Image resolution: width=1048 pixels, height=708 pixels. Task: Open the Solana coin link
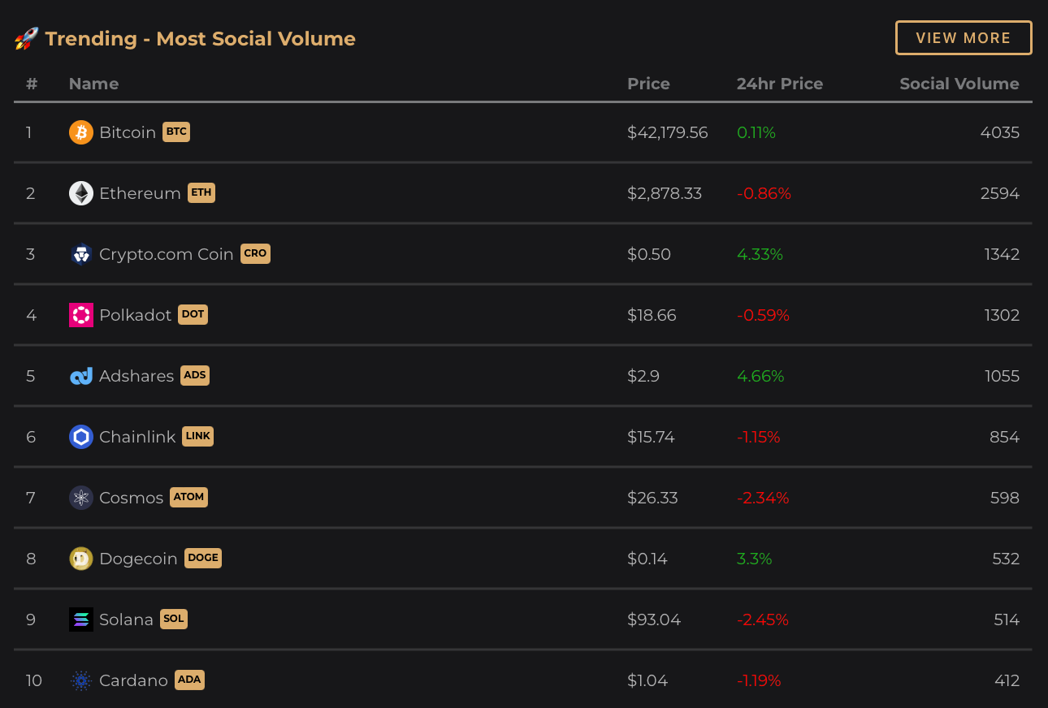[126, 619]
